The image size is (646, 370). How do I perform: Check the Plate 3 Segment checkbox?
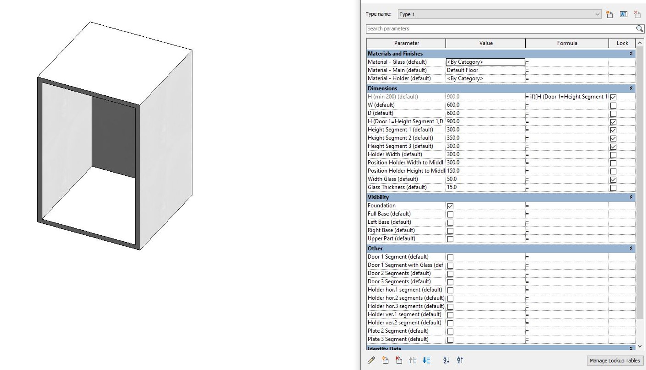(x=450, y=340)
